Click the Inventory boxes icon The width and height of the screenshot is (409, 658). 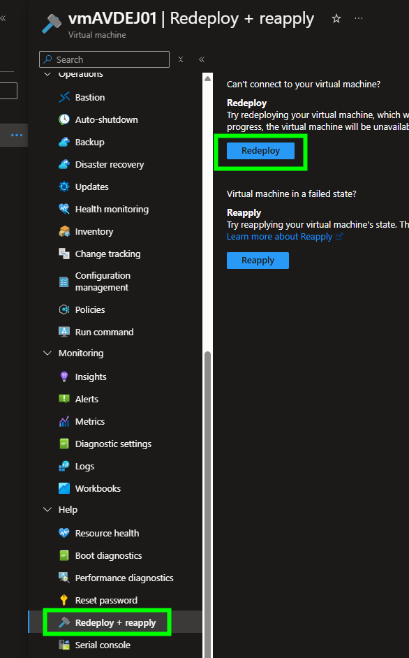pyautogui.click(x=64, y=231)
